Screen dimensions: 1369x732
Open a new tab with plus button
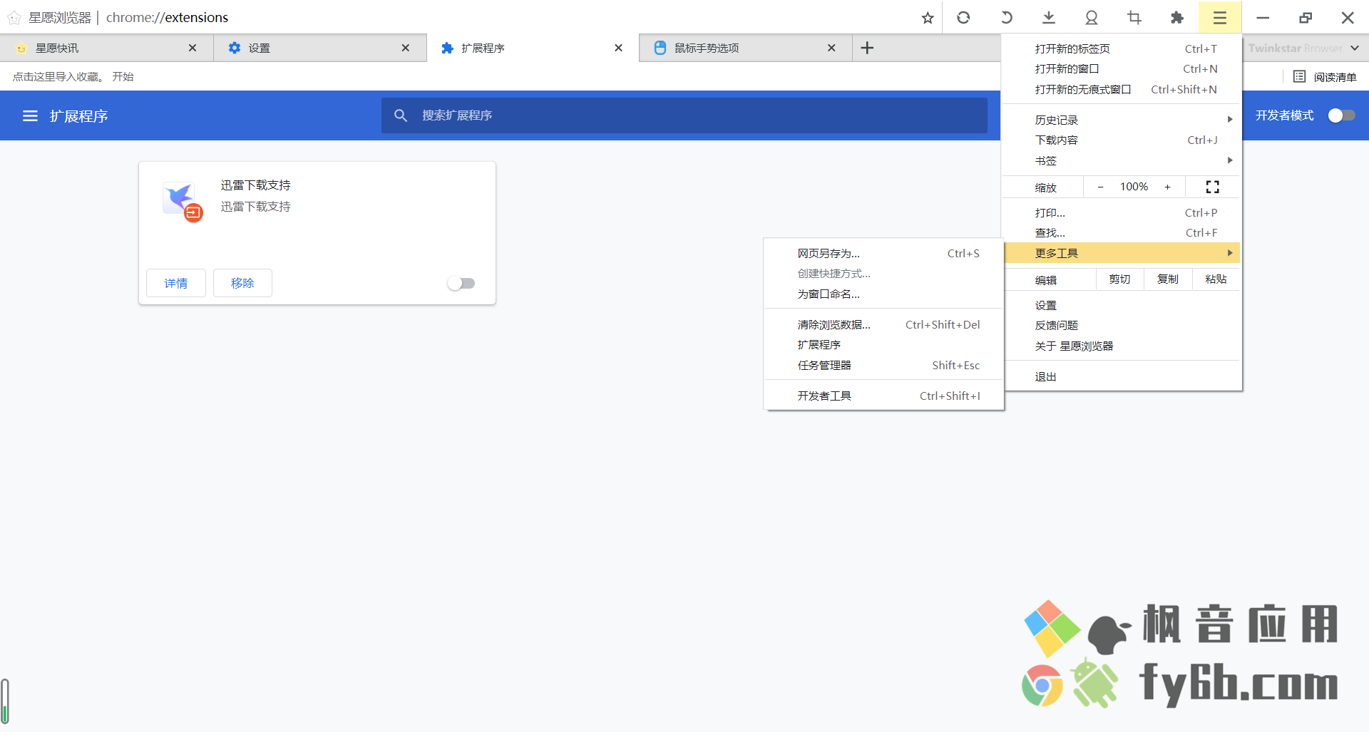867,48
